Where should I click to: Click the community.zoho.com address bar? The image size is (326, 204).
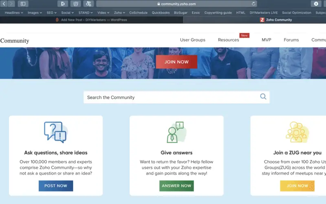click(176, 4)
